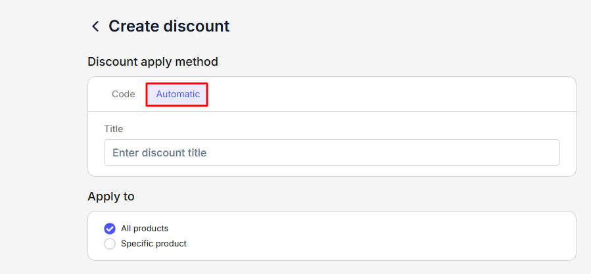The image size is (591, 274).
Task: Click the Discount apply method heading
Action: coord(153,62)
